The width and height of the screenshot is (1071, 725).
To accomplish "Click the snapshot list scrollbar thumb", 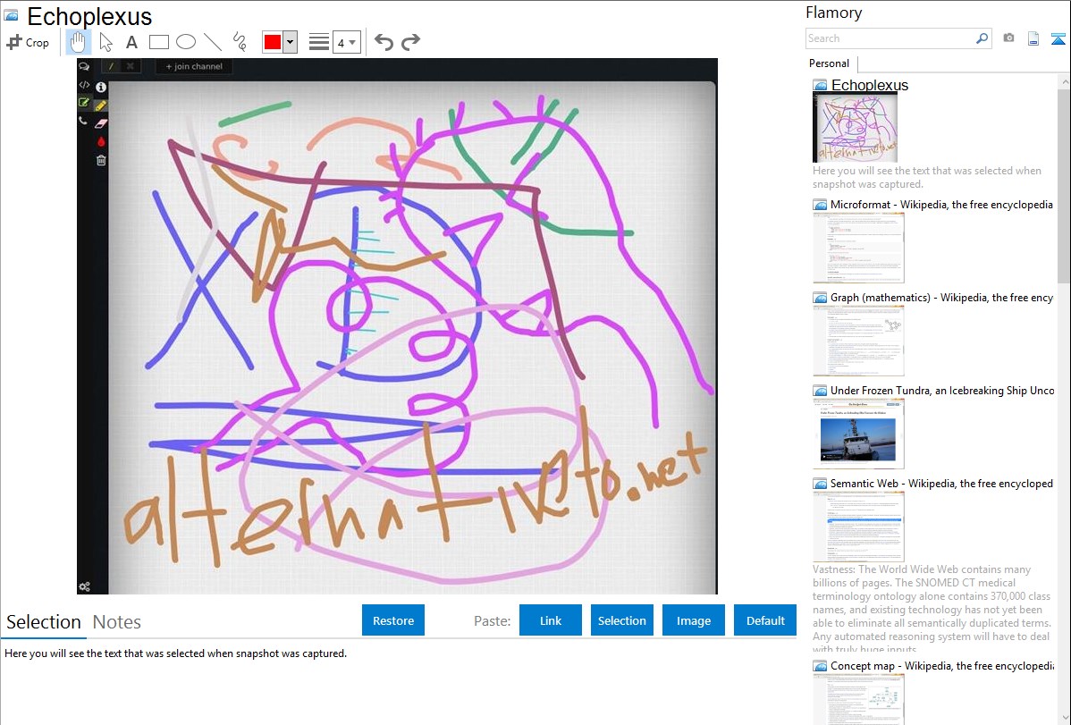I will click(x=1064, y=184).
